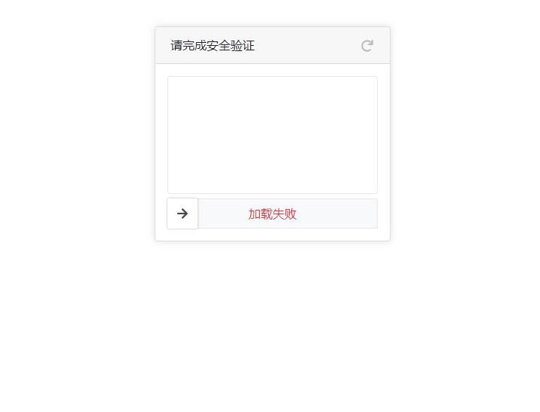Image resolution: width=540 pixels, height=412 pixels.
Task: Click the refresh icon in verification header
Action: [367, 46]
